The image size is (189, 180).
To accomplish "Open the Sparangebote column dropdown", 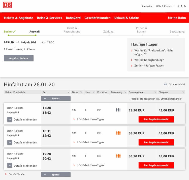I will [x=155, y=92].
